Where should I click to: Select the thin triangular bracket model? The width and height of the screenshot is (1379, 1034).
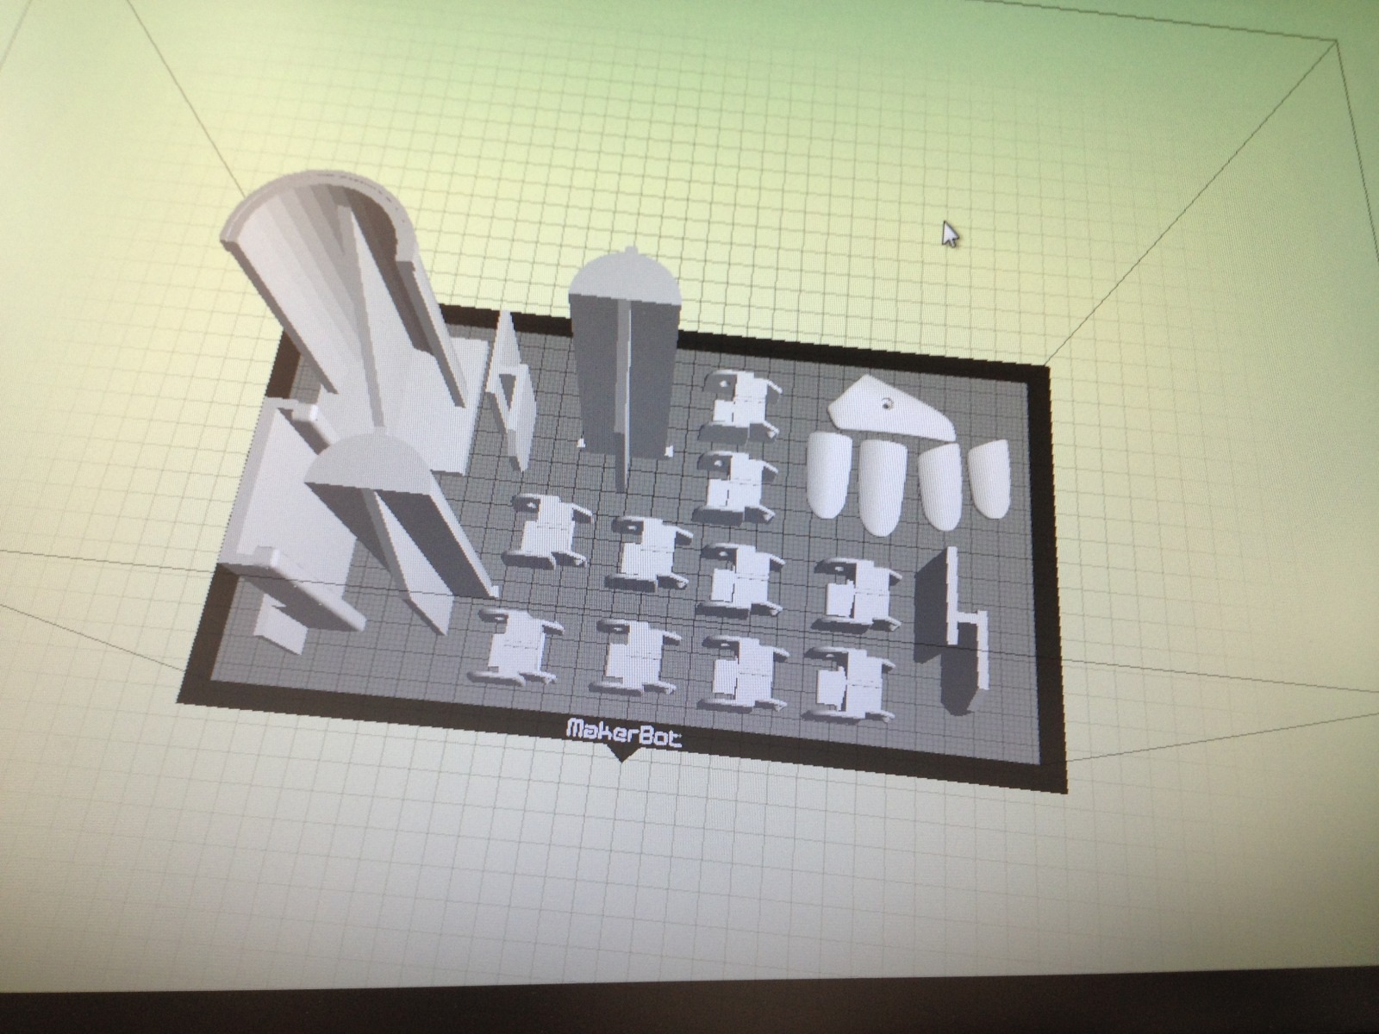tap(510, 392)
